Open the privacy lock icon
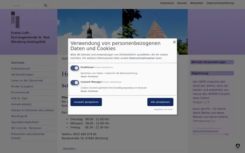 pos(238,146)
